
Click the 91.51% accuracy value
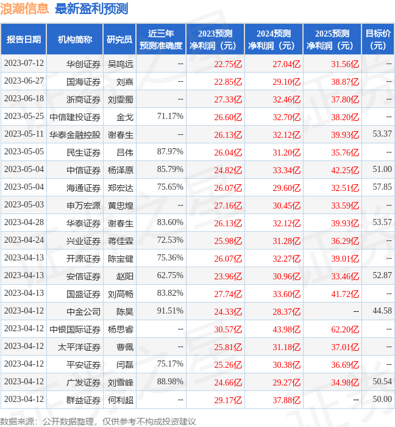170,311
